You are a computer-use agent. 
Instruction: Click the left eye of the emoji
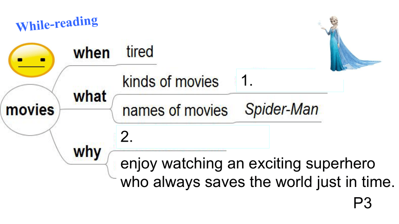[20, 60]
